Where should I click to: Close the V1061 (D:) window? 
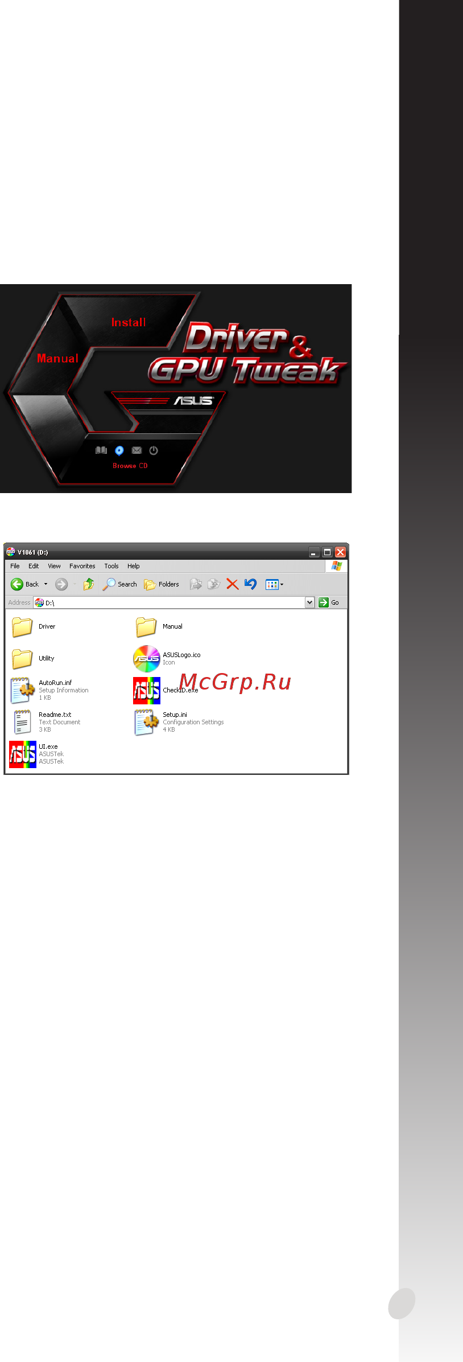tap(340, 552)
